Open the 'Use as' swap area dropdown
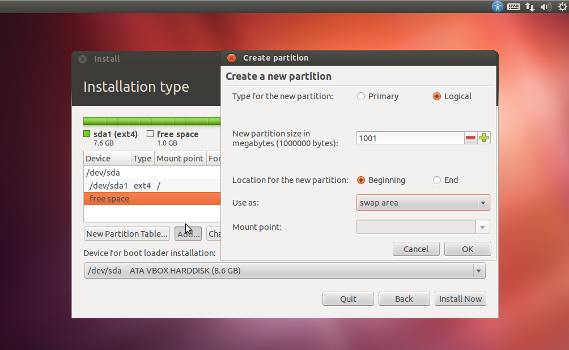 coord(423,203)
